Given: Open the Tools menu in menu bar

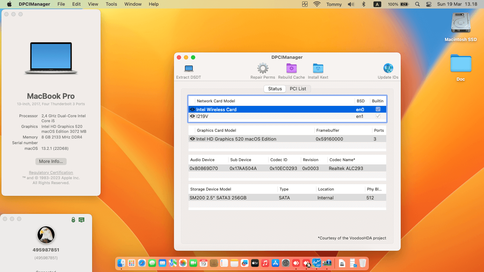Looking at the screenshot, I should pos(111,4).
